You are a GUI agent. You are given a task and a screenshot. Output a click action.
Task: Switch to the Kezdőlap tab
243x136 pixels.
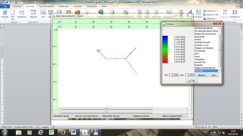[x=17, y=6]
